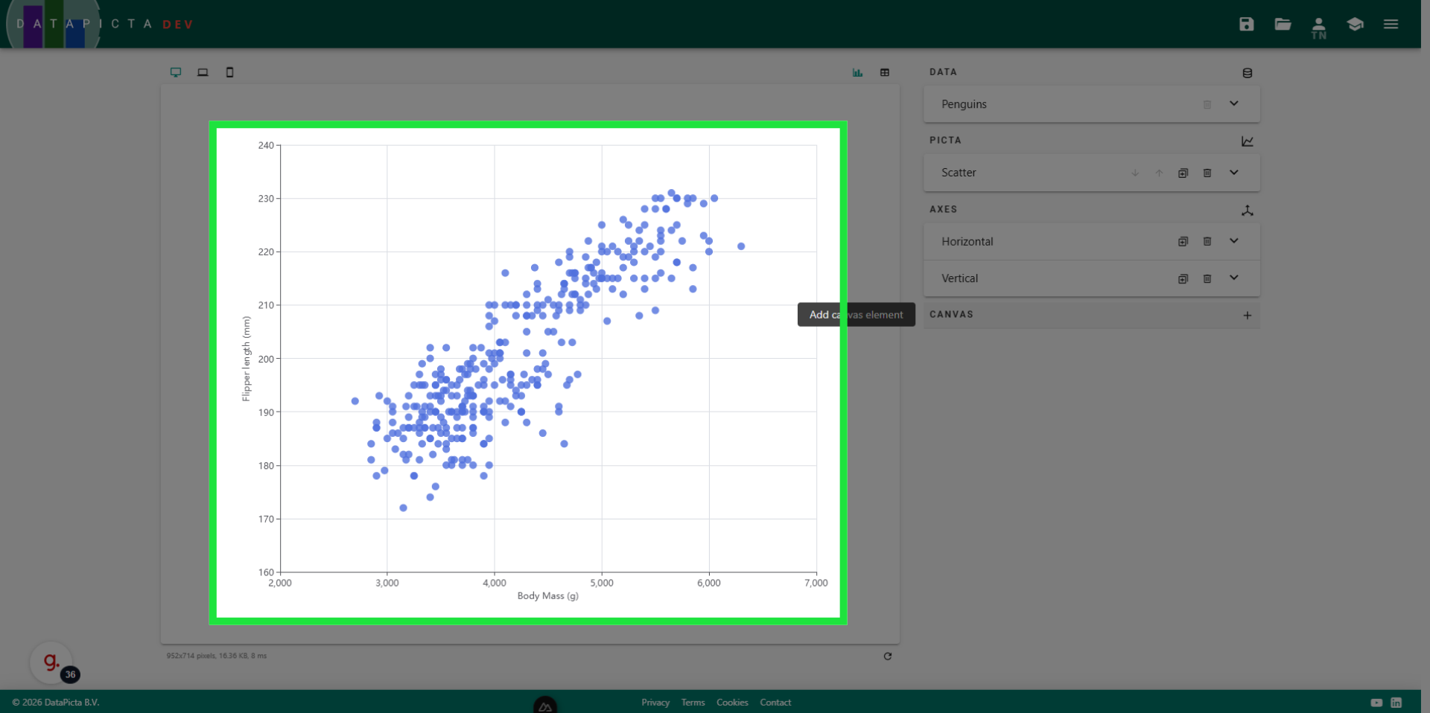Expand the Scatter settings chevron
1430x713 pixels.
tap(1233, 173)
